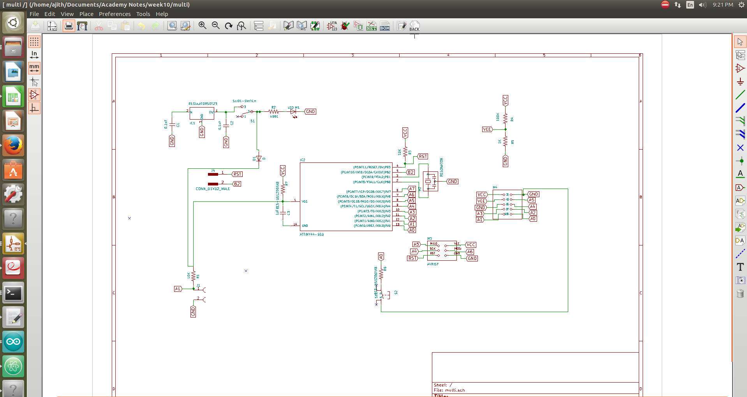Select the green Place wire tool
The width and height of the screenshot is (747, 397).
click(740, 95)
